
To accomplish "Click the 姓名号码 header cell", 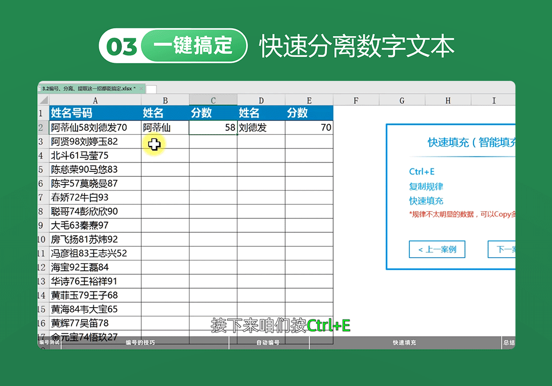I will [x=95, y=113].
